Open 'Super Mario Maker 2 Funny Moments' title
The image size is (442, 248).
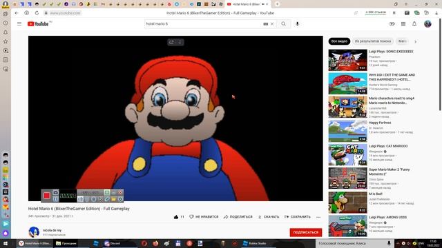(x=390, y=172)
